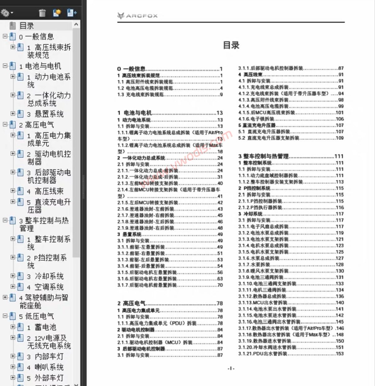Screen dimensions: 375x386
Task: Click bookmark page icon beside '1 蓄电池'
Action: (x=20, y=327)
